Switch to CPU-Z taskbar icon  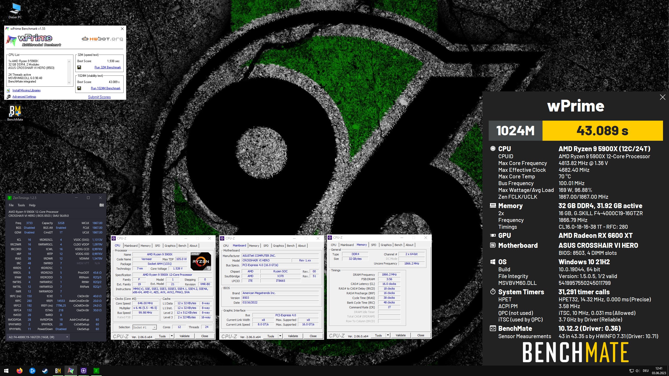tap(83, 371)
